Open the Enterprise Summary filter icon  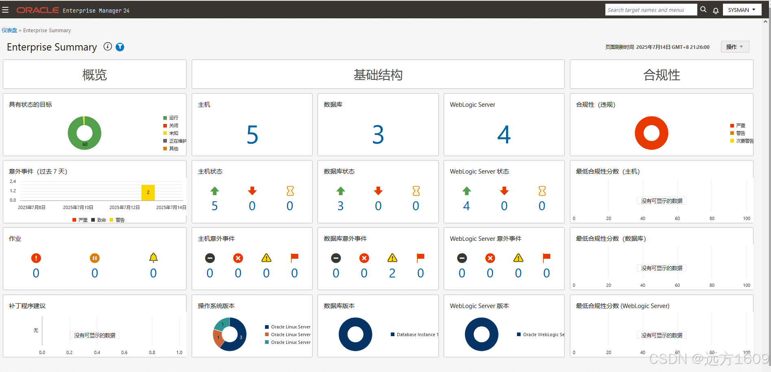click(x=120, y=47)
